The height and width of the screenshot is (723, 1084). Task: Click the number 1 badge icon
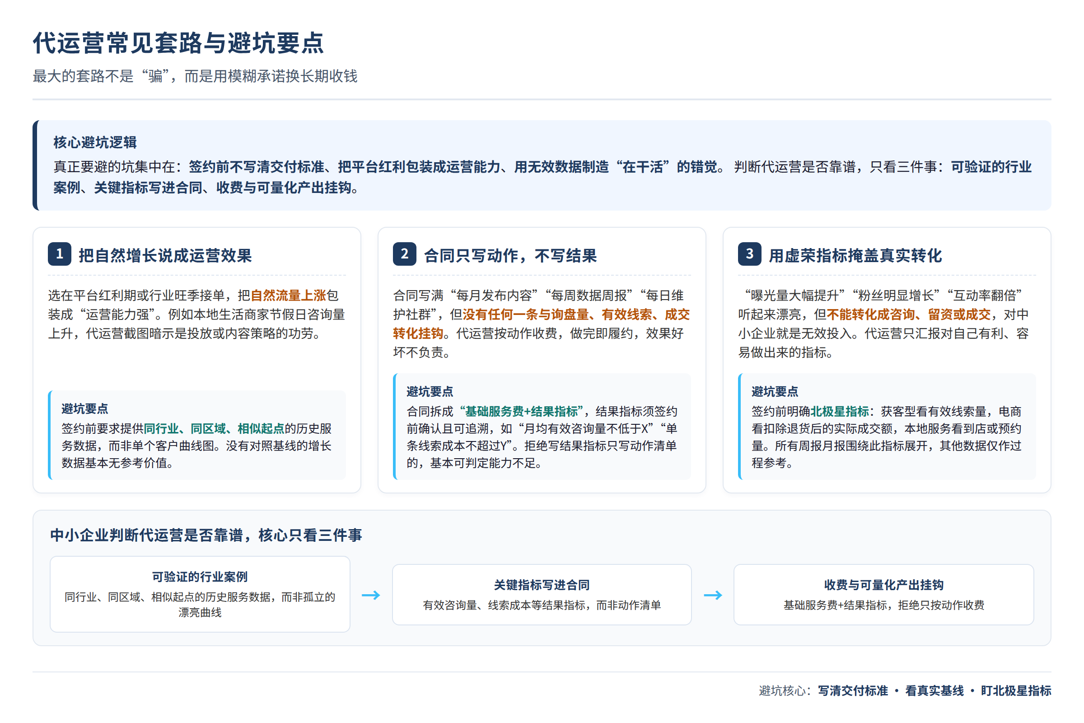(x=60, y=254)
